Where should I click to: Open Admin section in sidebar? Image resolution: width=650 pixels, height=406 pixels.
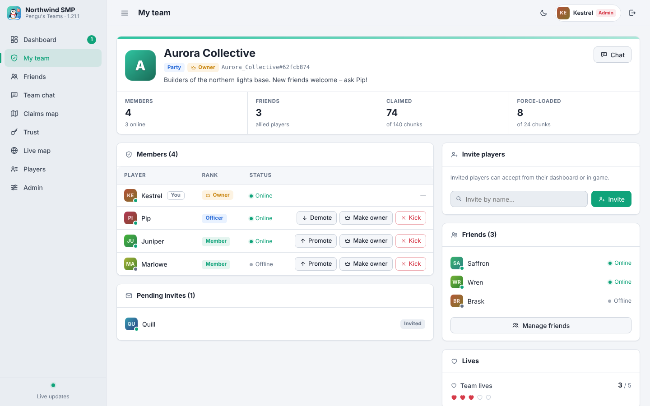pos(53,188)
